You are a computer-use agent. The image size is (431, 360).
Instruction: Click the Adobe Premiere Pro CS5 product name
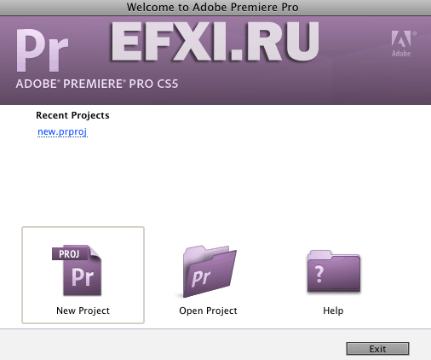[97, 84]
